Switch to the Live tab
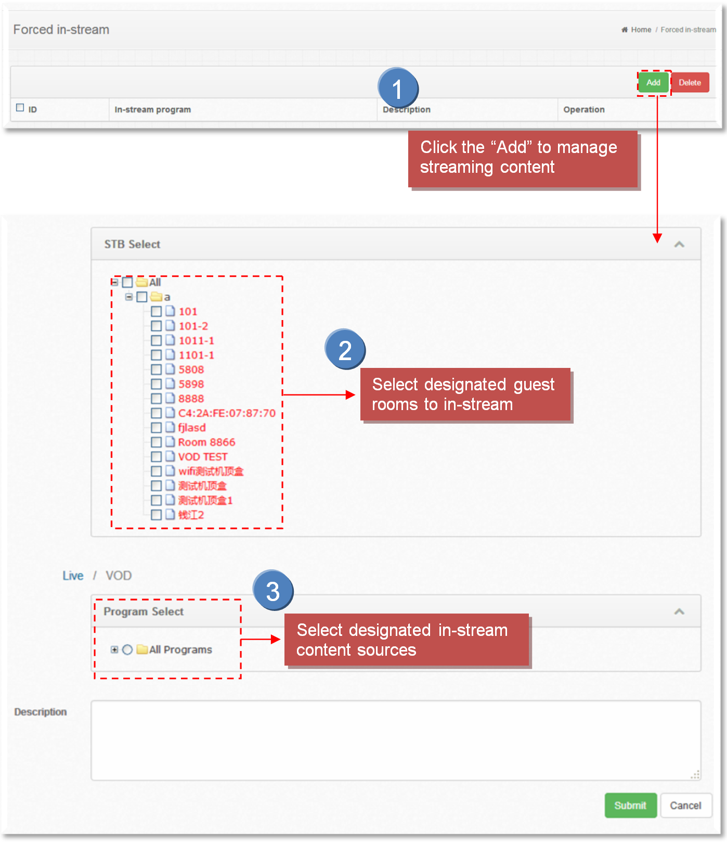727x842 pixels. (73, 576)
